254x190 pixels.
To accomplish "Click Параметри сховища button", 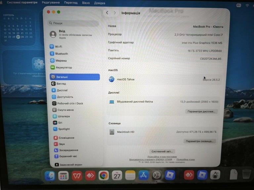I will [x=199, y=141].
